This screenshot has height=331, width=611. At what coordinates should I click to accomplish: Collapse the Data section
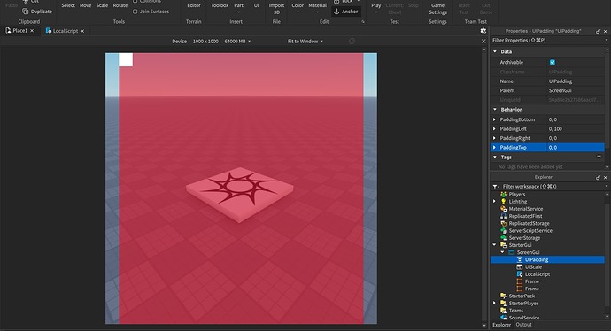[x=495, y=51]
